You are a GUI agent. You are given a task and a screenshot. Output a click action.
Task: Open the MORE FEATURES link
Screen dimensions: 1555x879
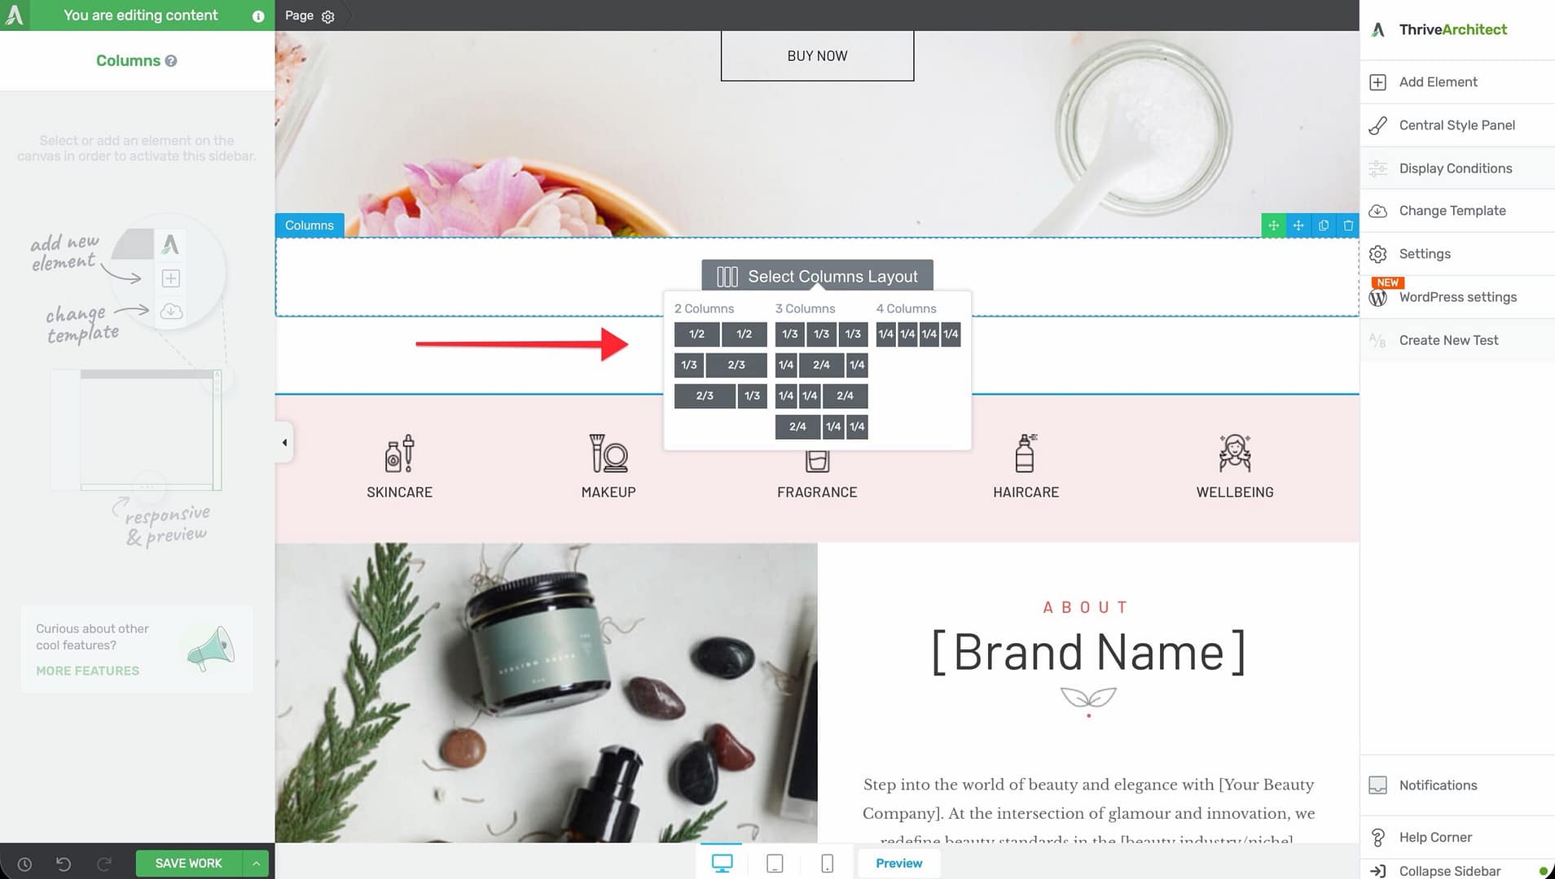point(87,671)
